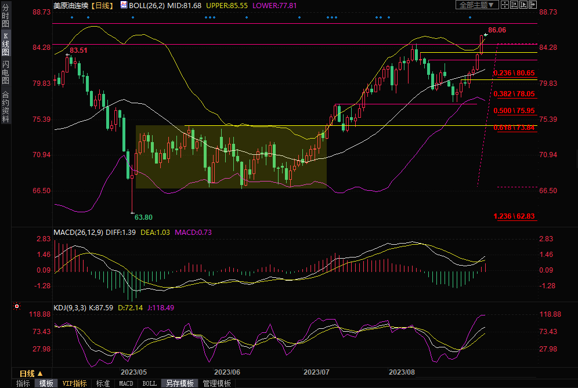Click the first blue event dot above the chart
Image resolution: width=578 pixels, height=388 pixels.
(71, 17)
